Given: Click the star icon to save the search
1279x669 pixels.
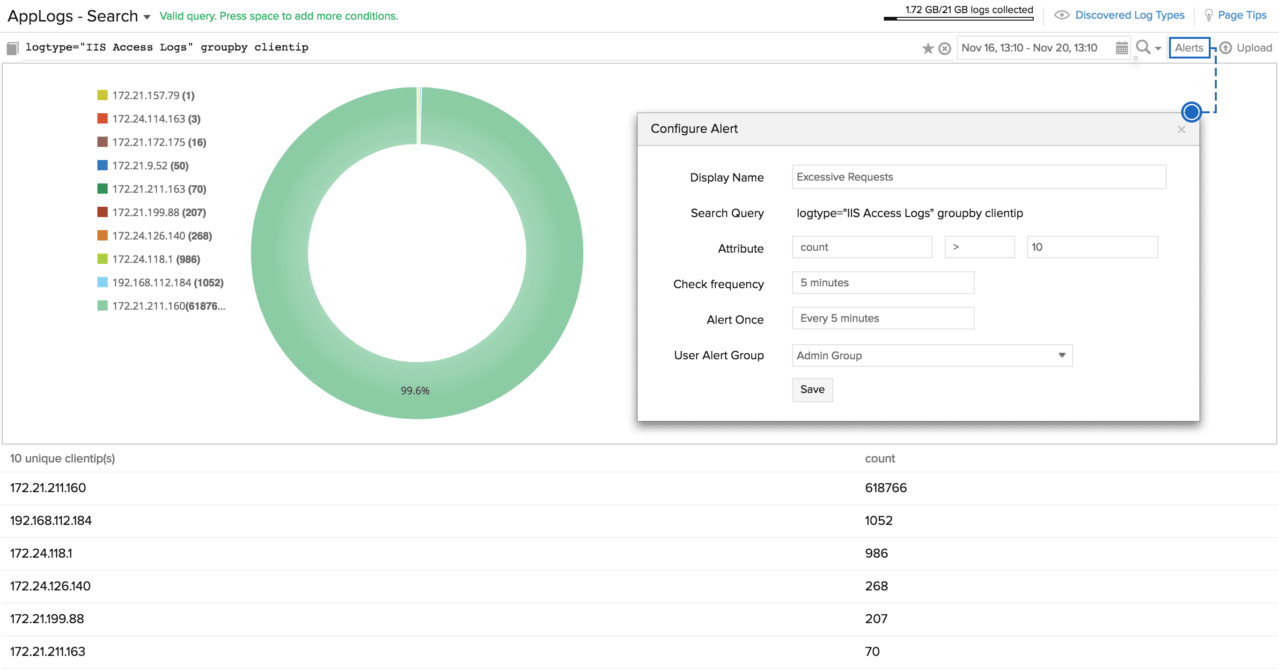Looking at the screenshot, I should coord(927,48).
